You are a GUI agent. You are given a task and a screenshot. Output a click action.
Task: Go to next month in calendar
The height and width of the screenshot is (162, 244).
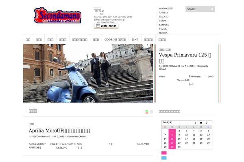(207, 123)
